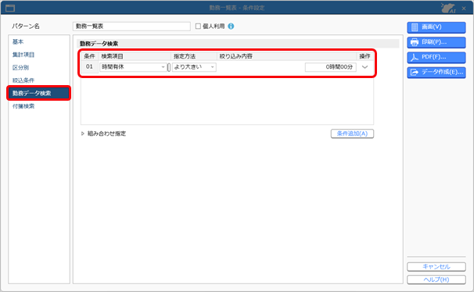The height and width of the screenshot is (292, 474).
Task: Expand the 操作 chevron for condition 01
Action: (364, 67)
